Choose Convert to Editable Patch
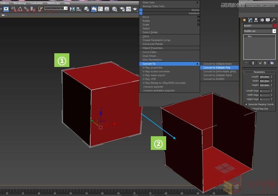 (x=219, y=75)
